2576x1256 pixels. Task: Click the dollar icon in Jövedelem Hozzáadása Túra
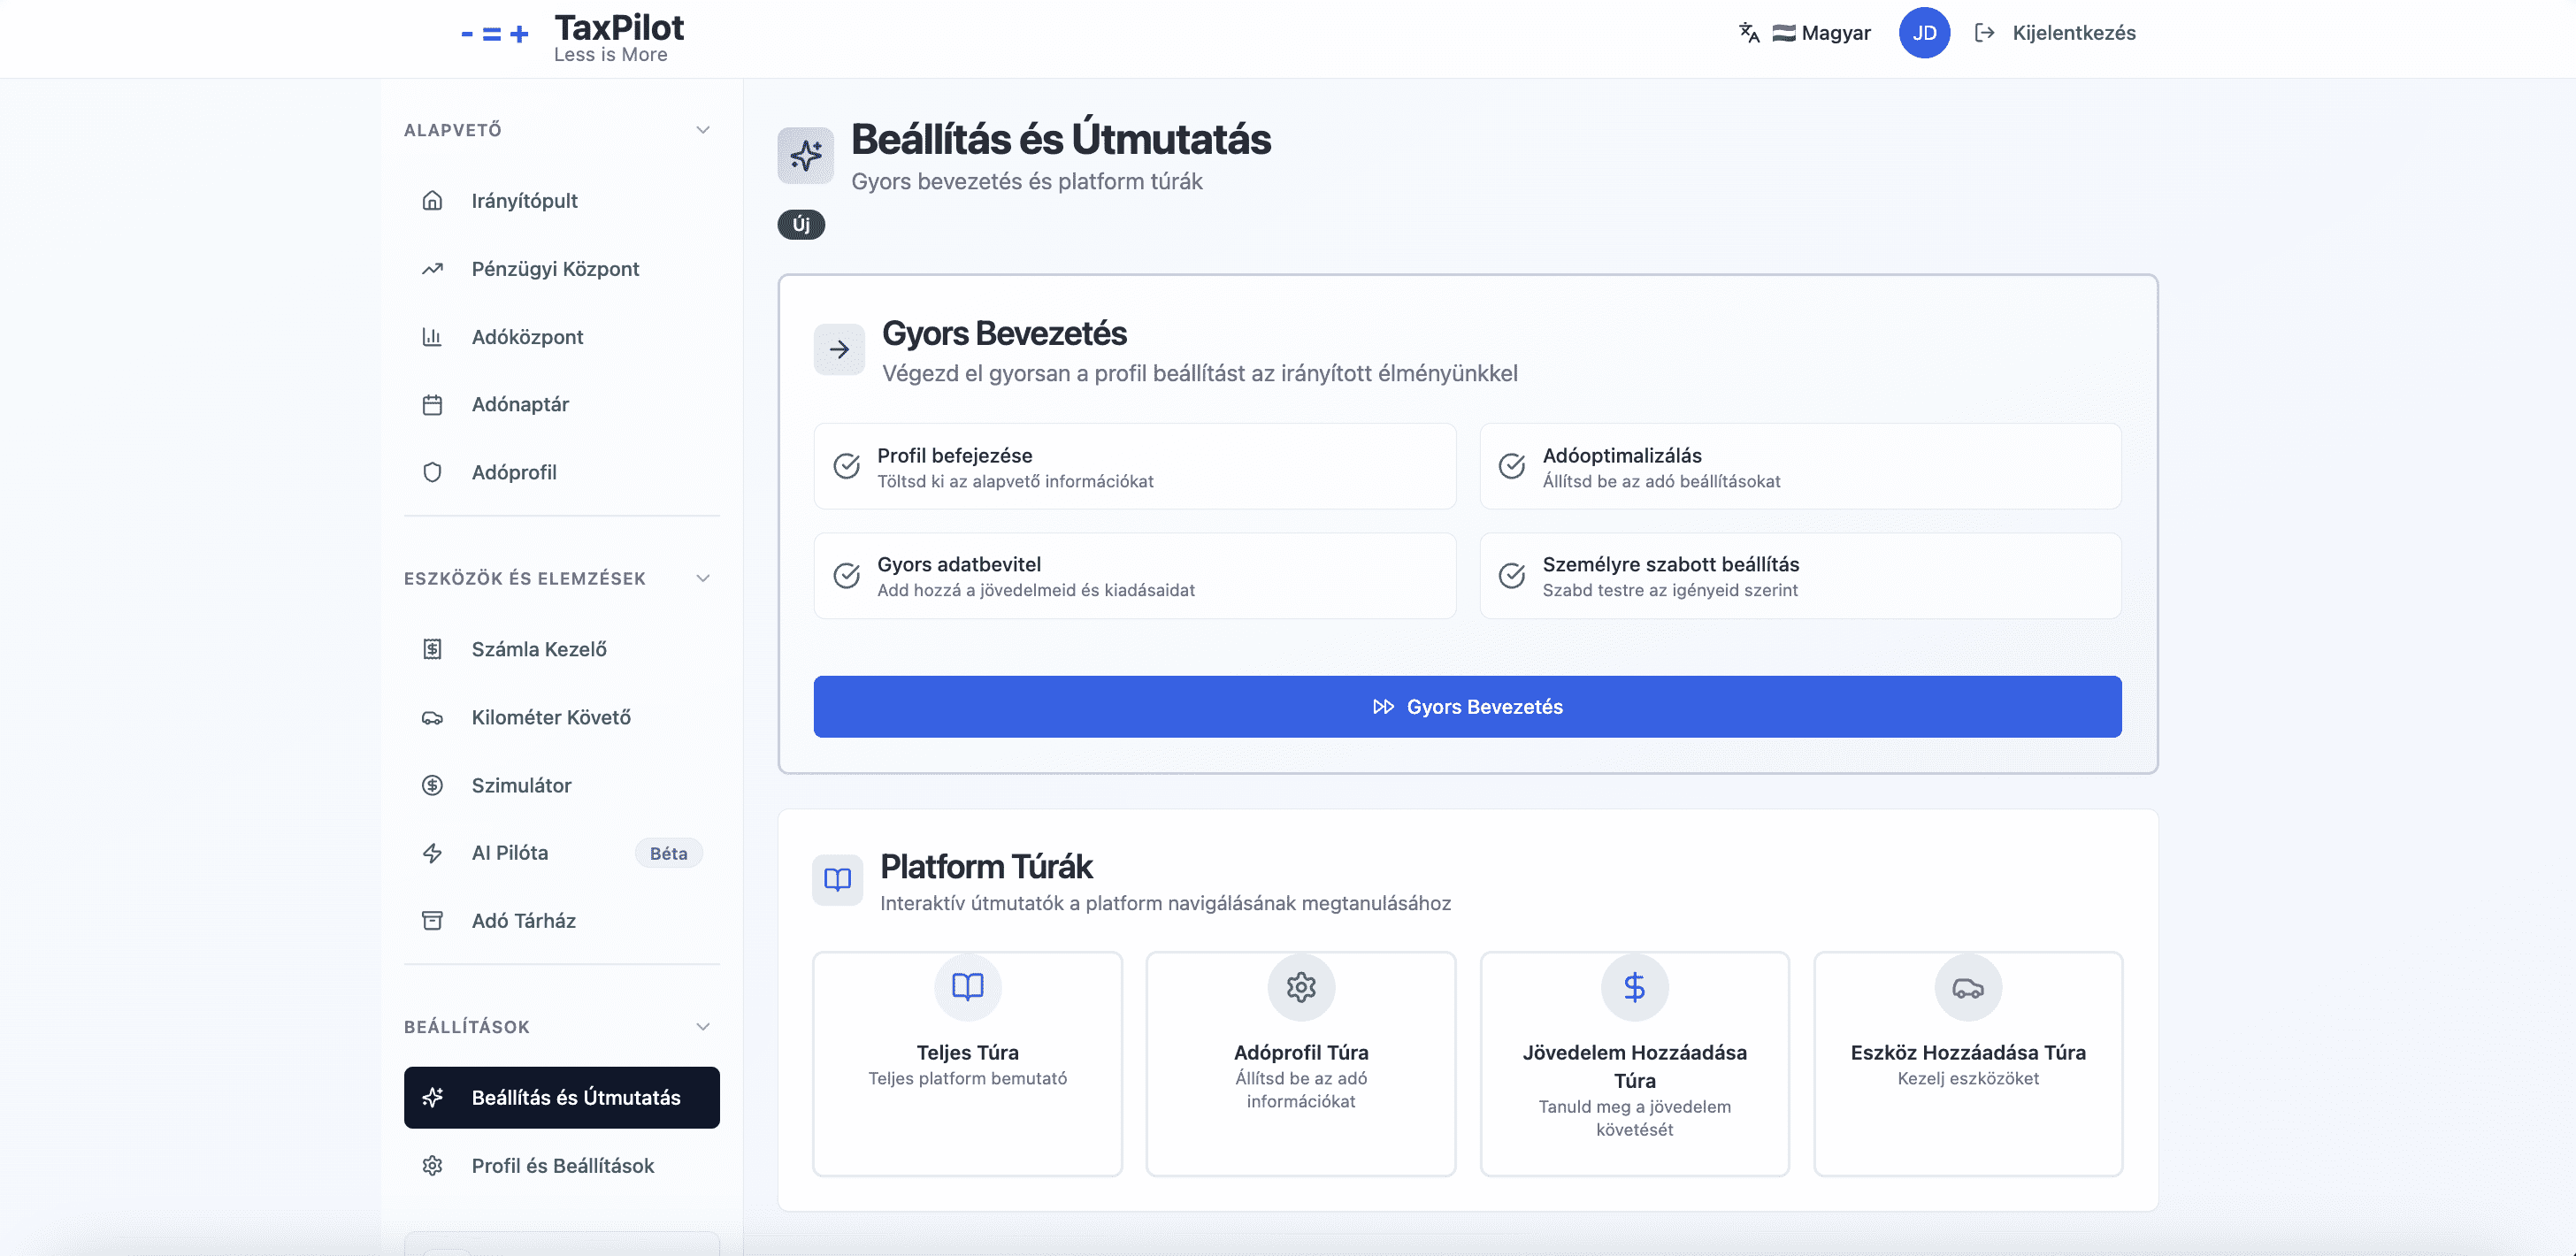pyautogui.click(x=1634, y=987)
